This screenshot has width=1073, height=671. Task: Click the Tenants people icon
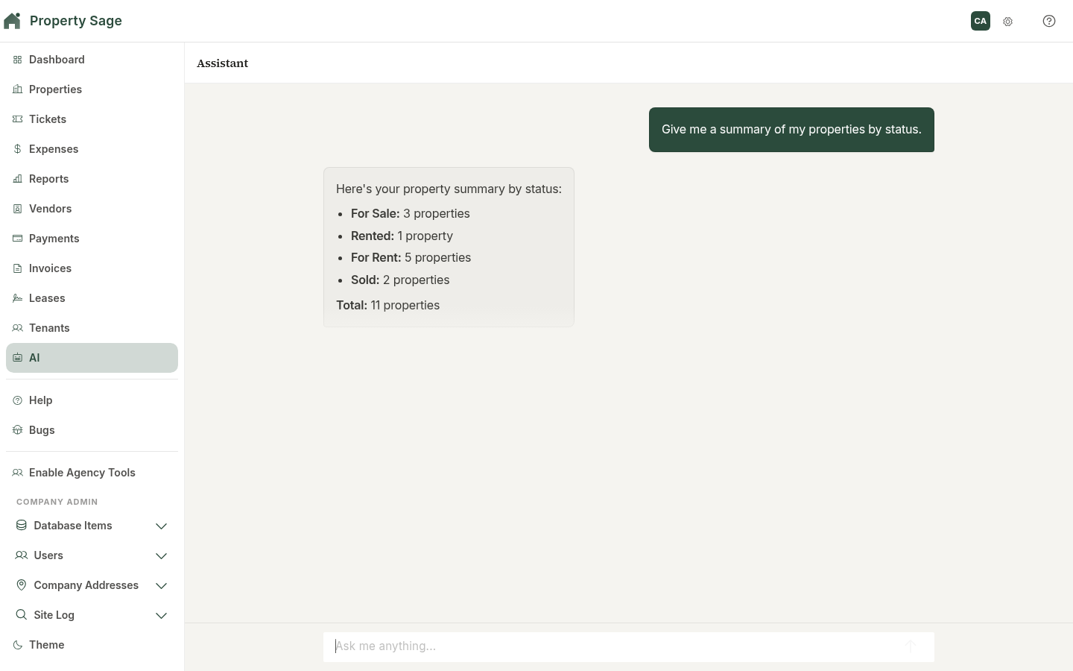[x=18, y=328]
